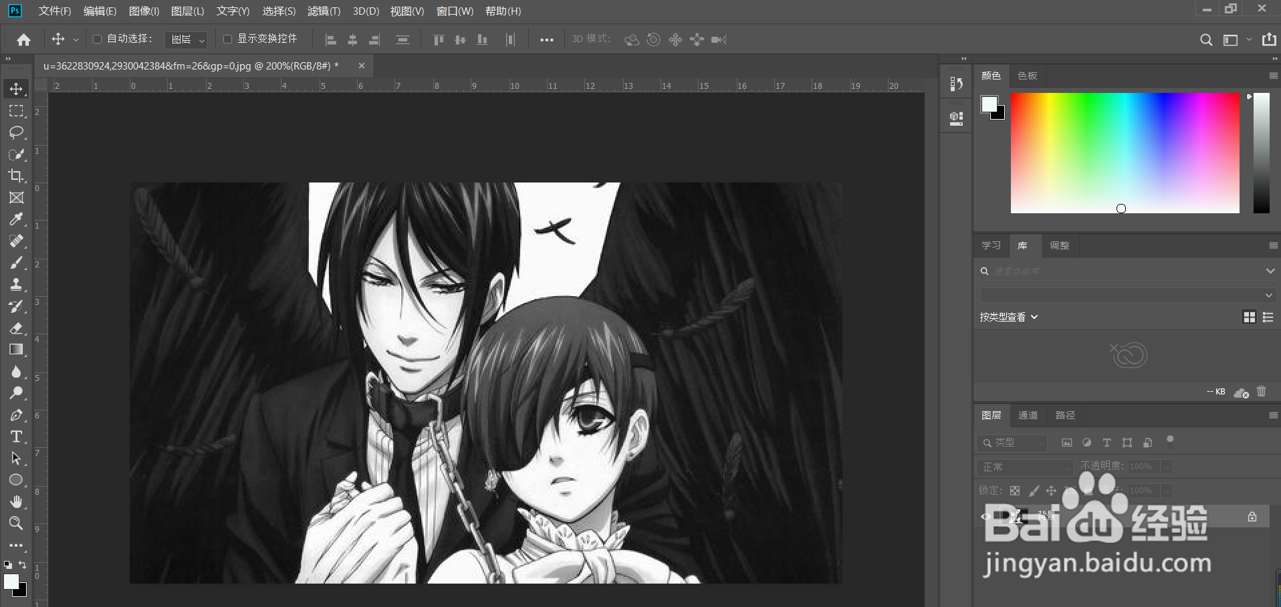Open the 图像(I) menu
This screenshot has width=1281, height=607.
click(x=144, y=11)
